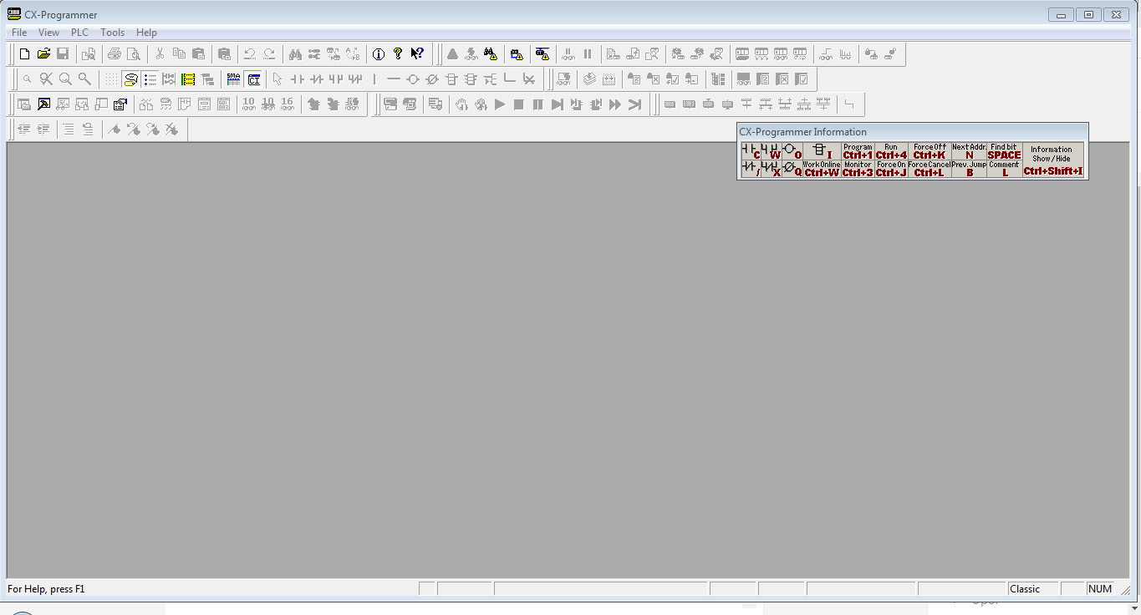Click 'Monitor Ctrl+3' in Information window
The width and height of the screenshot is (1141, 615).
pyautogui.click(x=858, y=169)
